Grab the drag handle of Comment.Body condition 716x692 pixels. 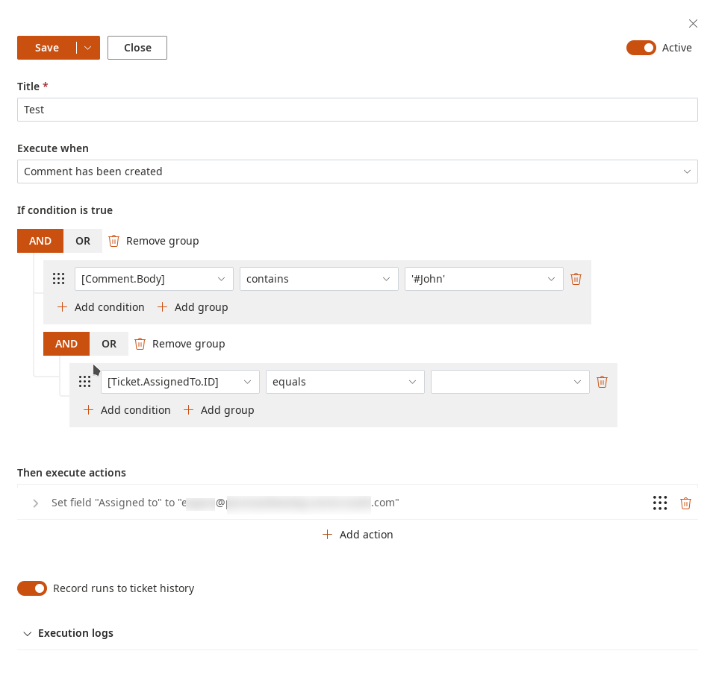tap(58, 279)
